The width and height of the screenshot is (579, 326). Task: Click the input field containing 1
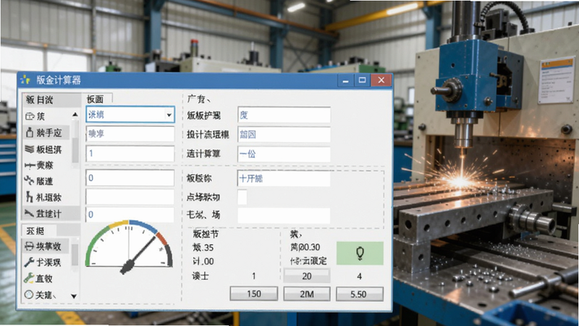click(x=130, y=154)
